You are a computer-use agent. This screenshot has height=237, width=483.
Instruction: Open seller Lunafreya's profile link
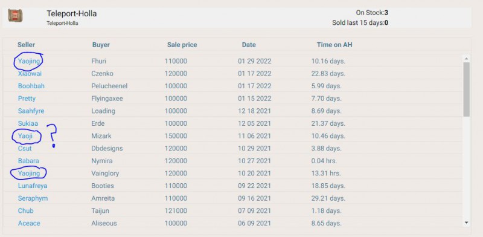(33, 186)
